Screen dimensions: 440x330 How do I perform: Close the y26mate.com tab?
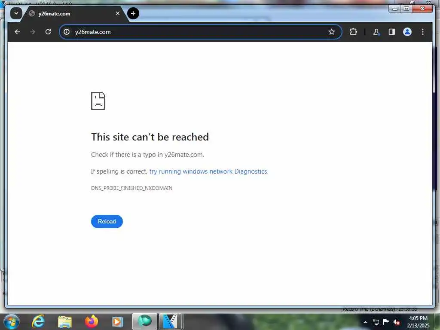point(118,13)
